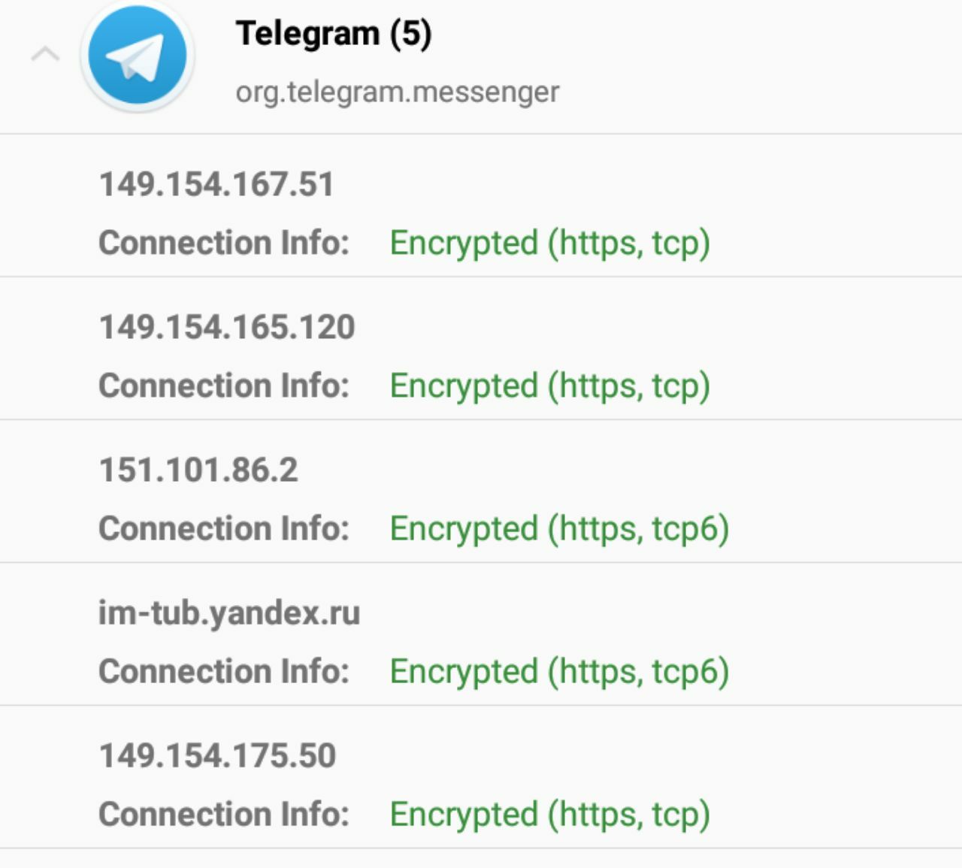This screenshot has width=962, height=868.
Task: Click the Encrypted status for 149.154.167.51
Action: point(549,243)
